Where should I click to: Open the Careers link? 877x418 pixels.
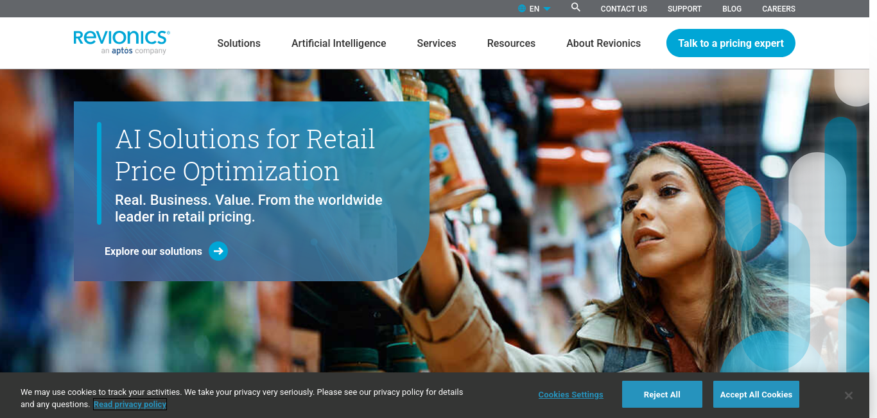[779, 9]
